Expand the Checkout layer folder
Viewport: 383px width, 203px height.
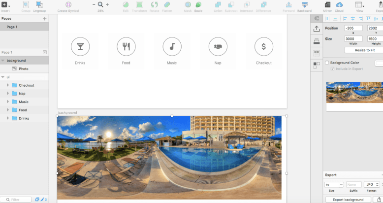(x=8, y=85)
